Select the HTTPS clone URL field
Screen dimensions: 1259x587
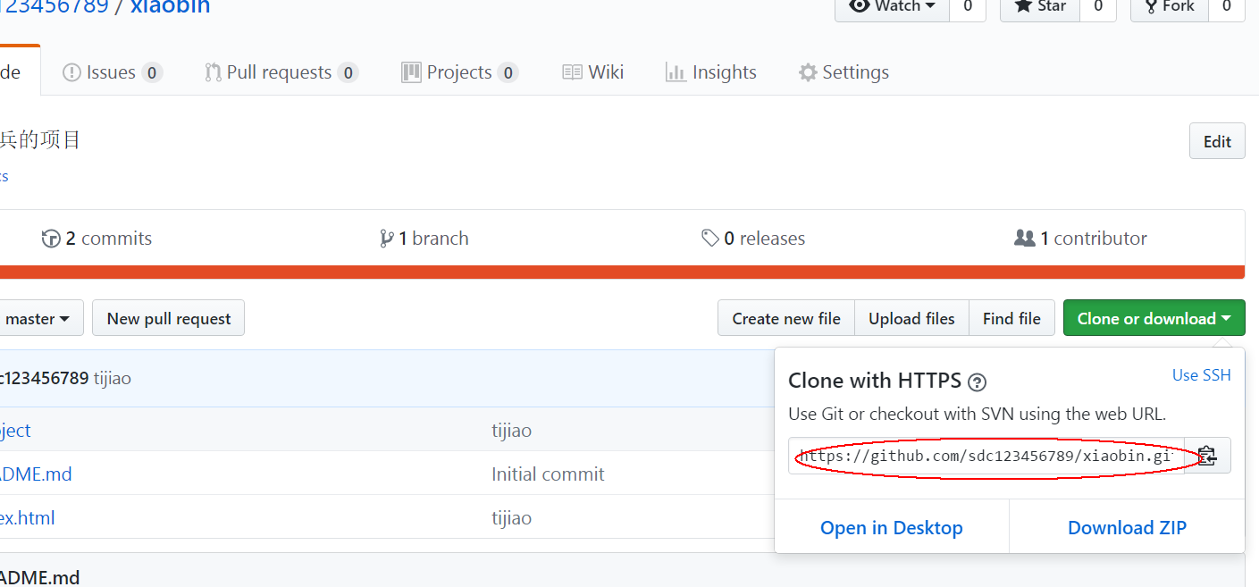(986, 456)
